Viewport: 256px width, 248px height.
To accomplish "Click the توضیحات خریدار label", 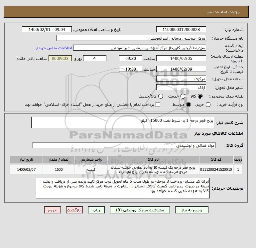I will pyautogui.click(x=228, y=188).
